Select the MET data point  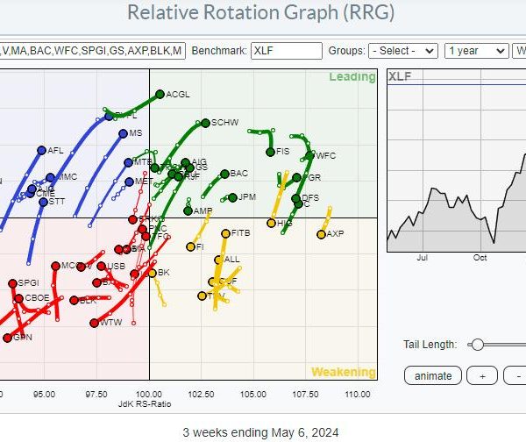click(x=130, y=182)
